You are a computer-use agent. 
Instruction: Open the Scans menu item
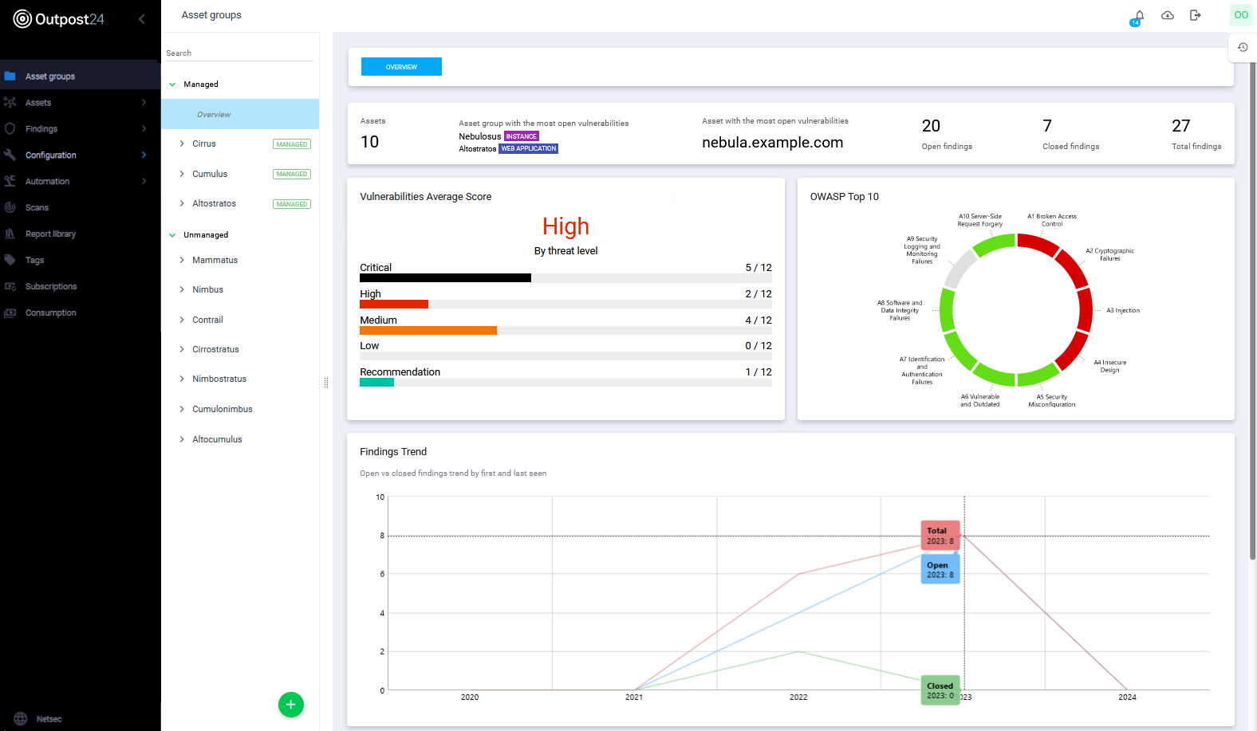[80, 208]
